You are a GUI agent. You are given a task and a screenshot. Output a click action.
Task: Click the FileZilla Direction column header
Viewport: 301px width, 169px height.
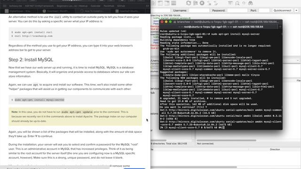[x=275, y=149]
